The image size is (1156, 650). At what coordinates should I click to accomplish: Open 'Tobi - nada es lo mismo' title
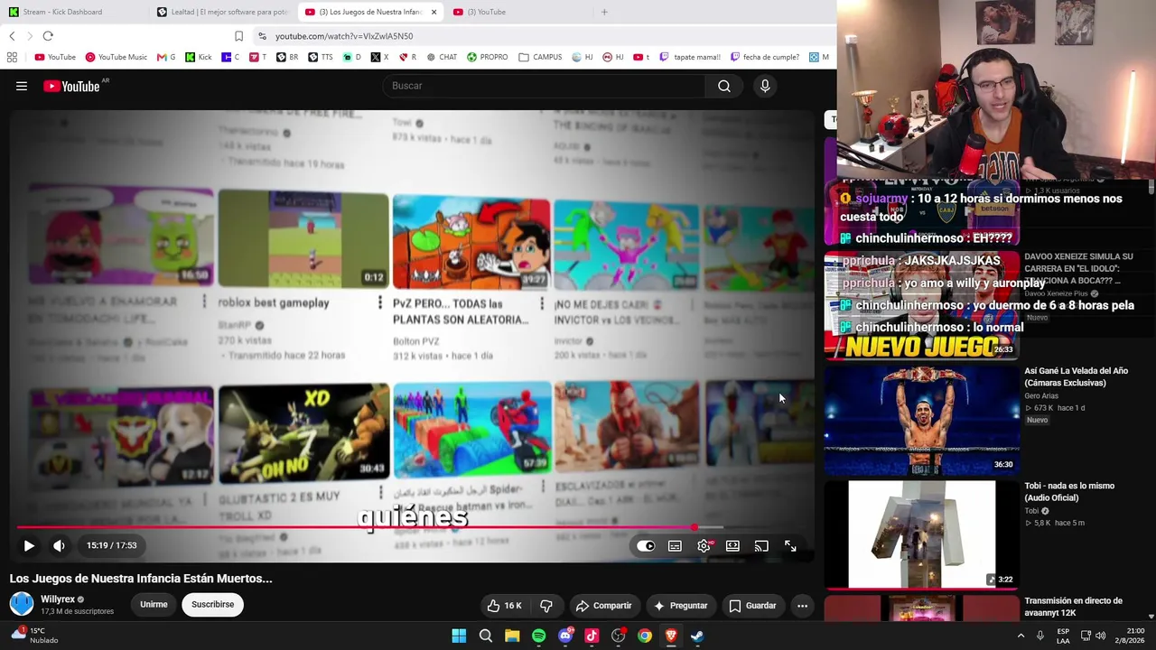tap(1069, 491)
